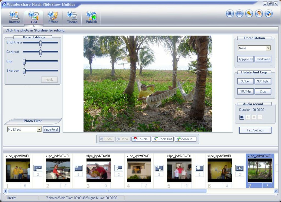Open Text Settings

(255, 130)
